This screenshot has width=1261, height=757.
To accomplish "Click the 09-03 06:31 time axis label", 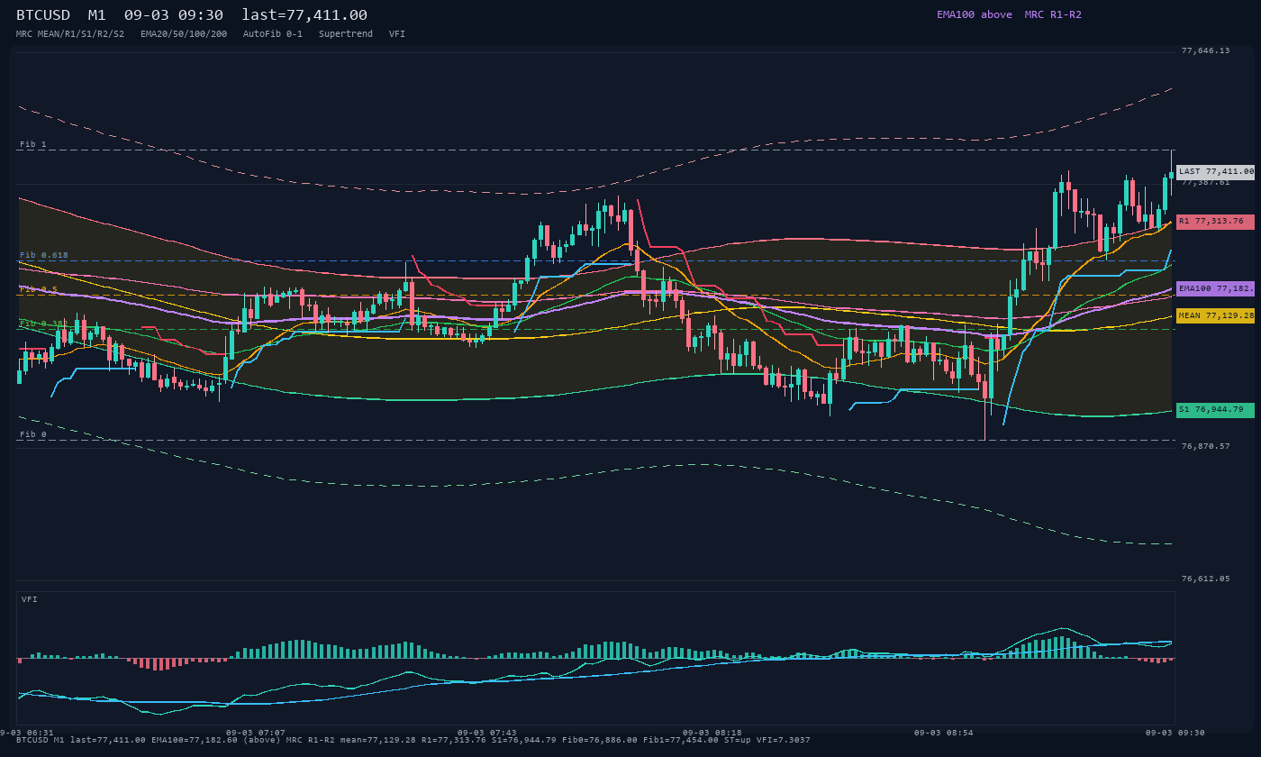I will 27,733.
